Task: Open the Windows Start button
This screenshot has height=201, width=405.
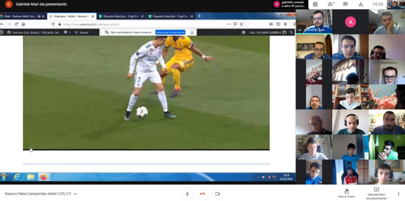Action: pyautogui.click(x=3, y=177)
